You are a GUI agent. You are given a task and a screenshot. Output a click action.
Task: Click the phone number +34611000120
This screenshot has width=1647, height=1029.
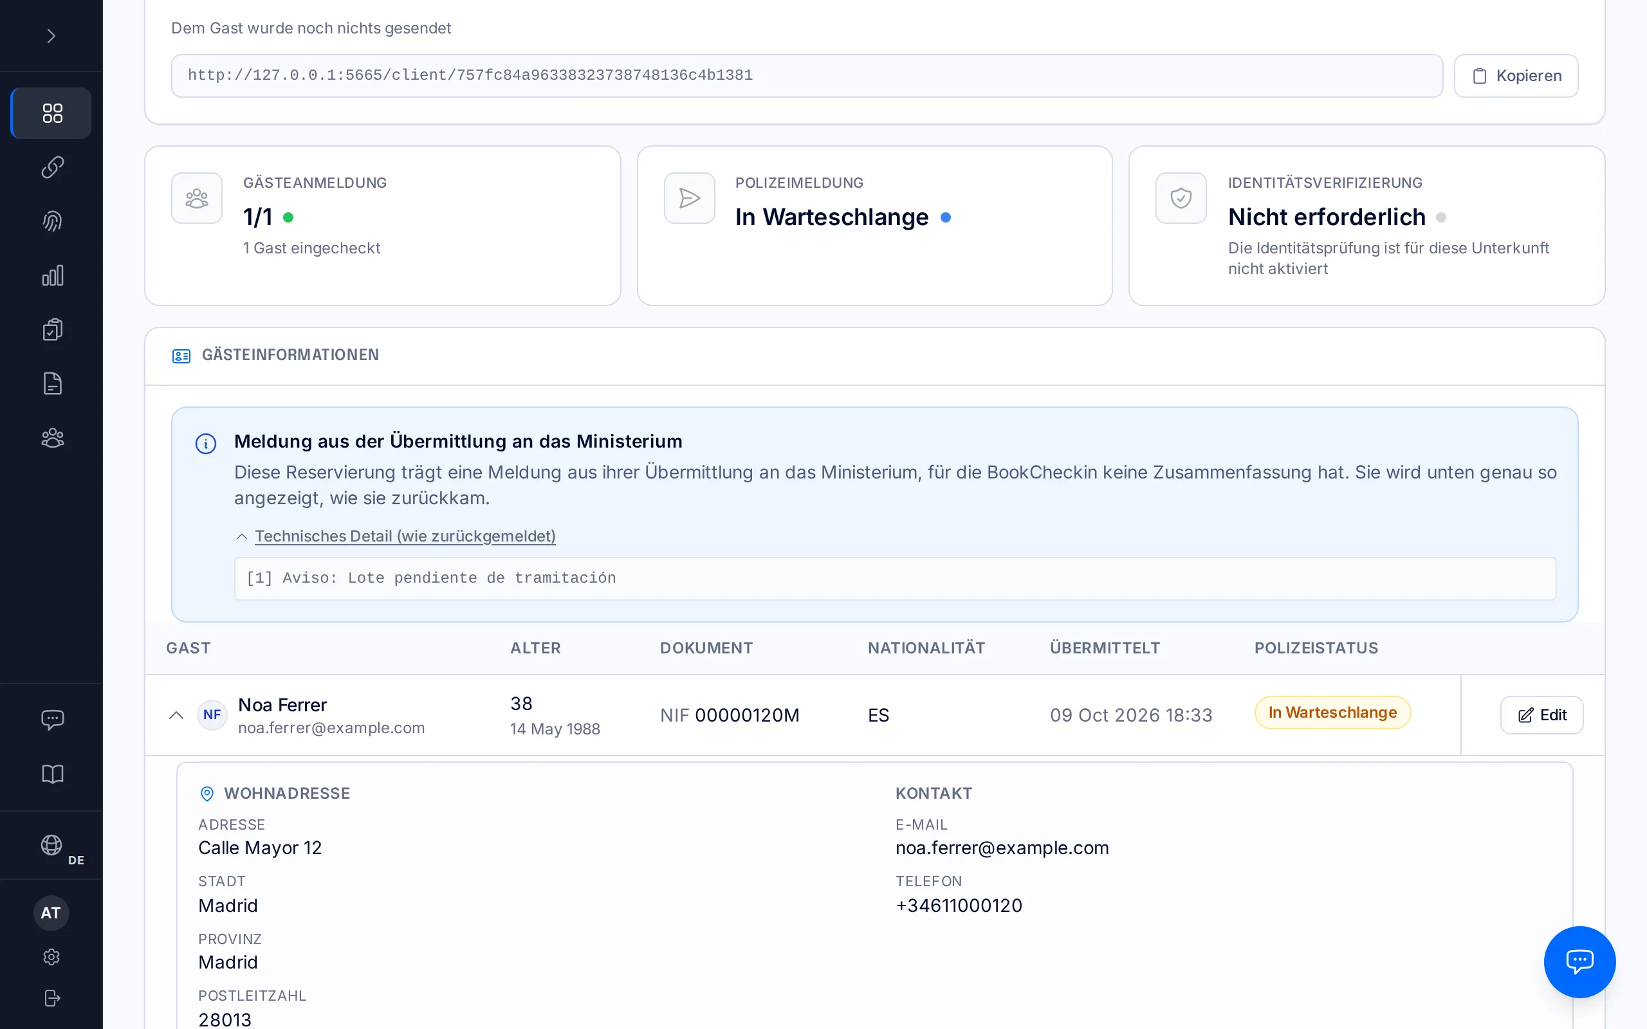pyautogui.click(x=959, y=906)
